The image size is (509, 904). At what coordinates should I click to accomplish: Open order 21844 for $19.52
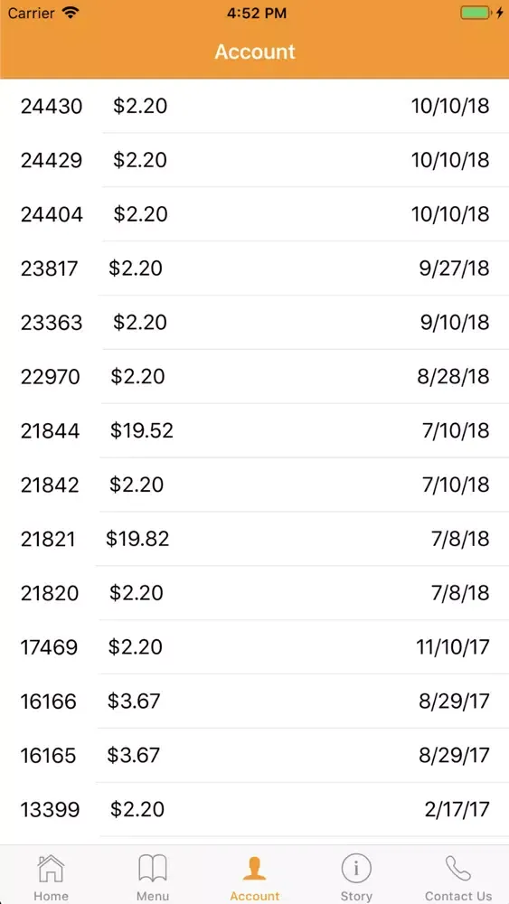pyautogui.click(x=254, y=430)
